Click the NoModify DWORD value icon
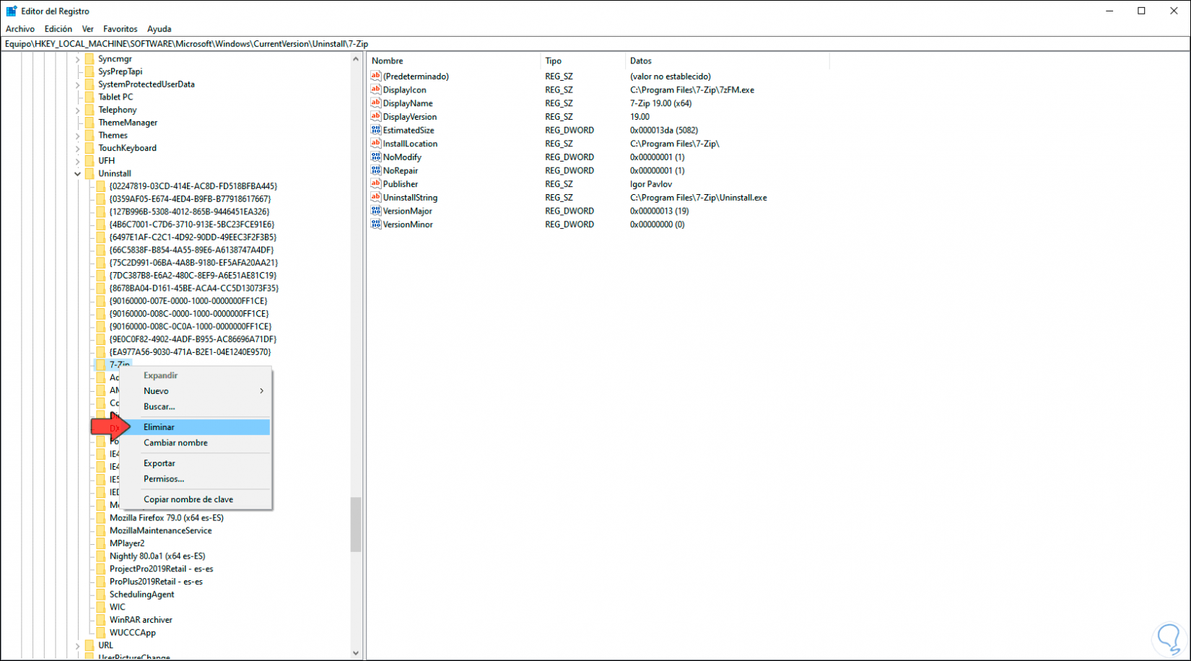1191x661 pixels. 375,157
